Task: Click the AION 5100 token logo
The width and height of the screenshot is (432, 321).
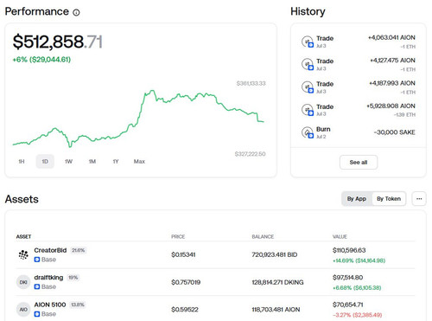Action: click(x=23, y=310)
